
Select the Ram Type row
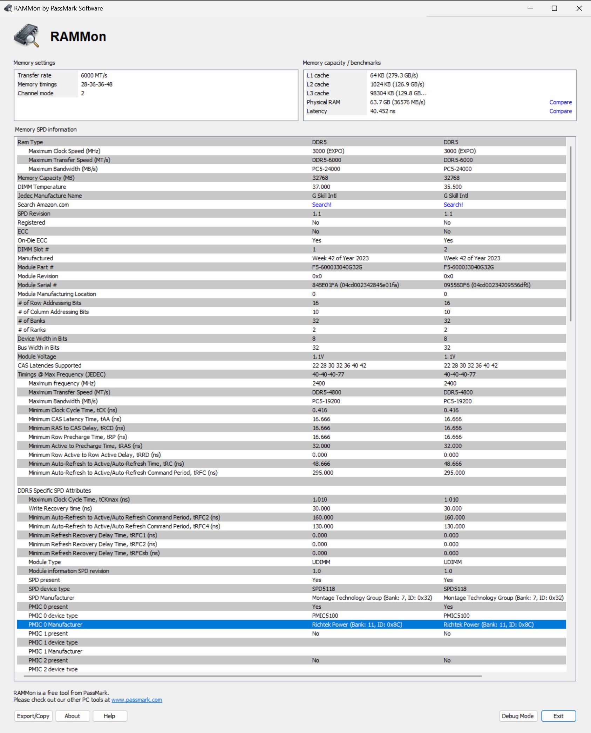(x=291, y=142)
